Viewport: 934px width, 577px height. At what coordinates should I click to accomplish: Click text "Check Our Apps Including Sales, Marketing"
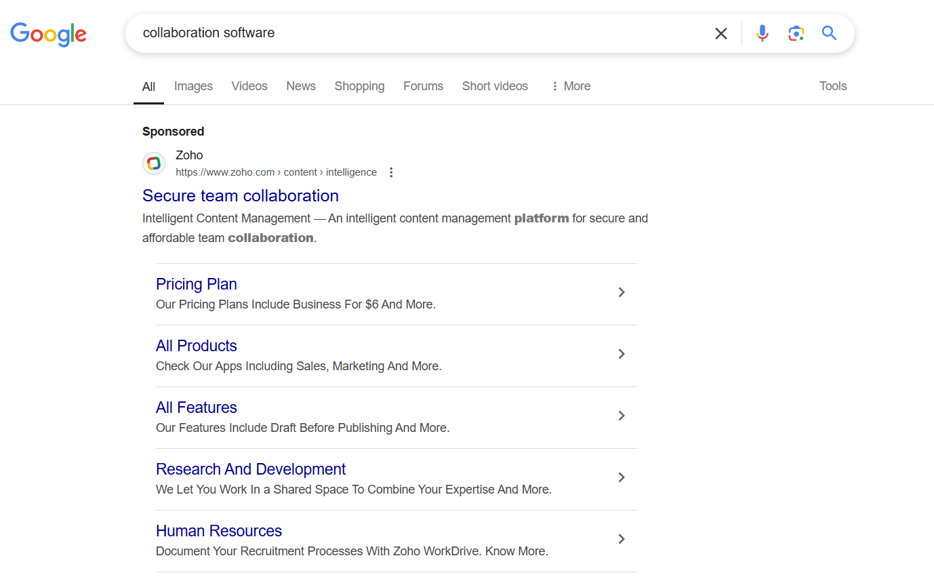(x=270, y=366)
